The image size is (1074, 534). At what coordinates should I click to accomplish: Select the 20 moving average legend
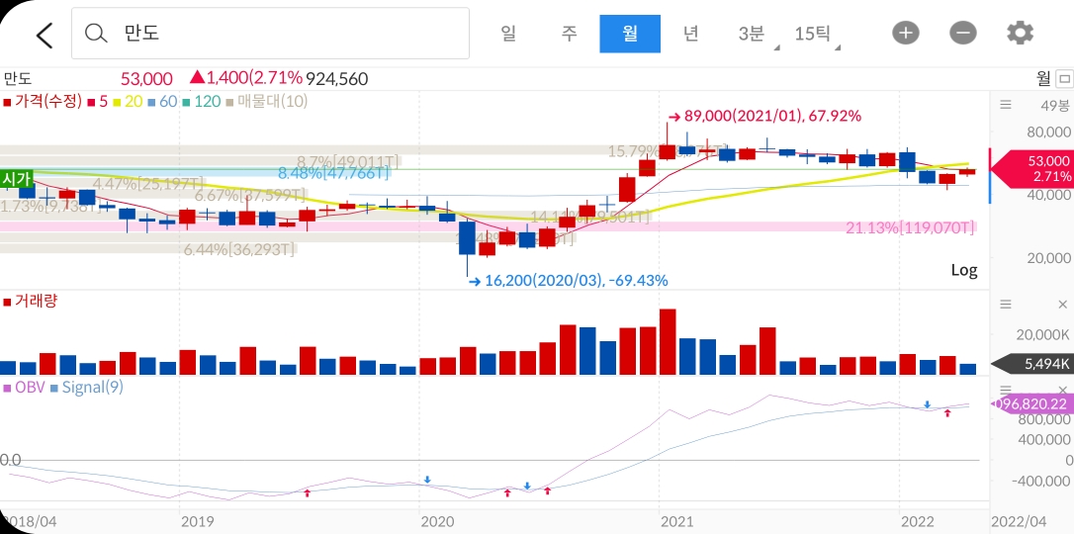pyautogui.click(x=129, y=102)
